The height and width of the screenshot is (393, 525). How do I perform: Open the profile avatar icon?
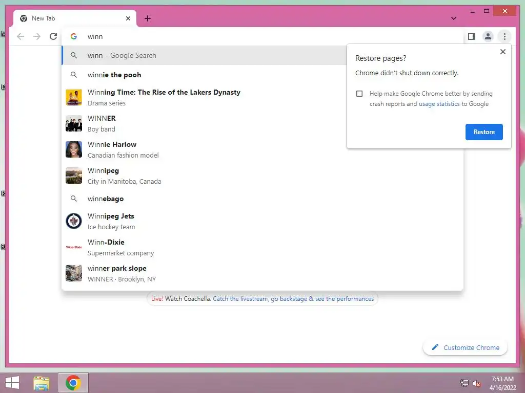[x=488, y=36]
